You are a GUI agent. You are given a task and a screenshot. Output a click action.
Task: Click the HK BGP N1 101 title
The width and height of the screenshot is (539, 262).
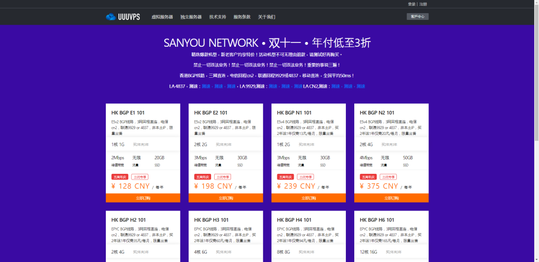click(294, 112)
